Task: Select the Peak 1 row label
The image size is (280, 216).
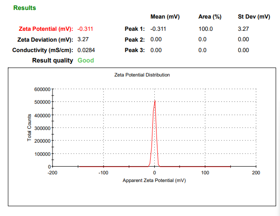Action: 134,29
